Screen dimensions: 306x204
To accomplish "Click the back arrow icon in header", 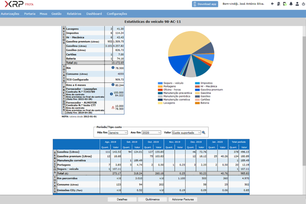I will pos(272,4).
